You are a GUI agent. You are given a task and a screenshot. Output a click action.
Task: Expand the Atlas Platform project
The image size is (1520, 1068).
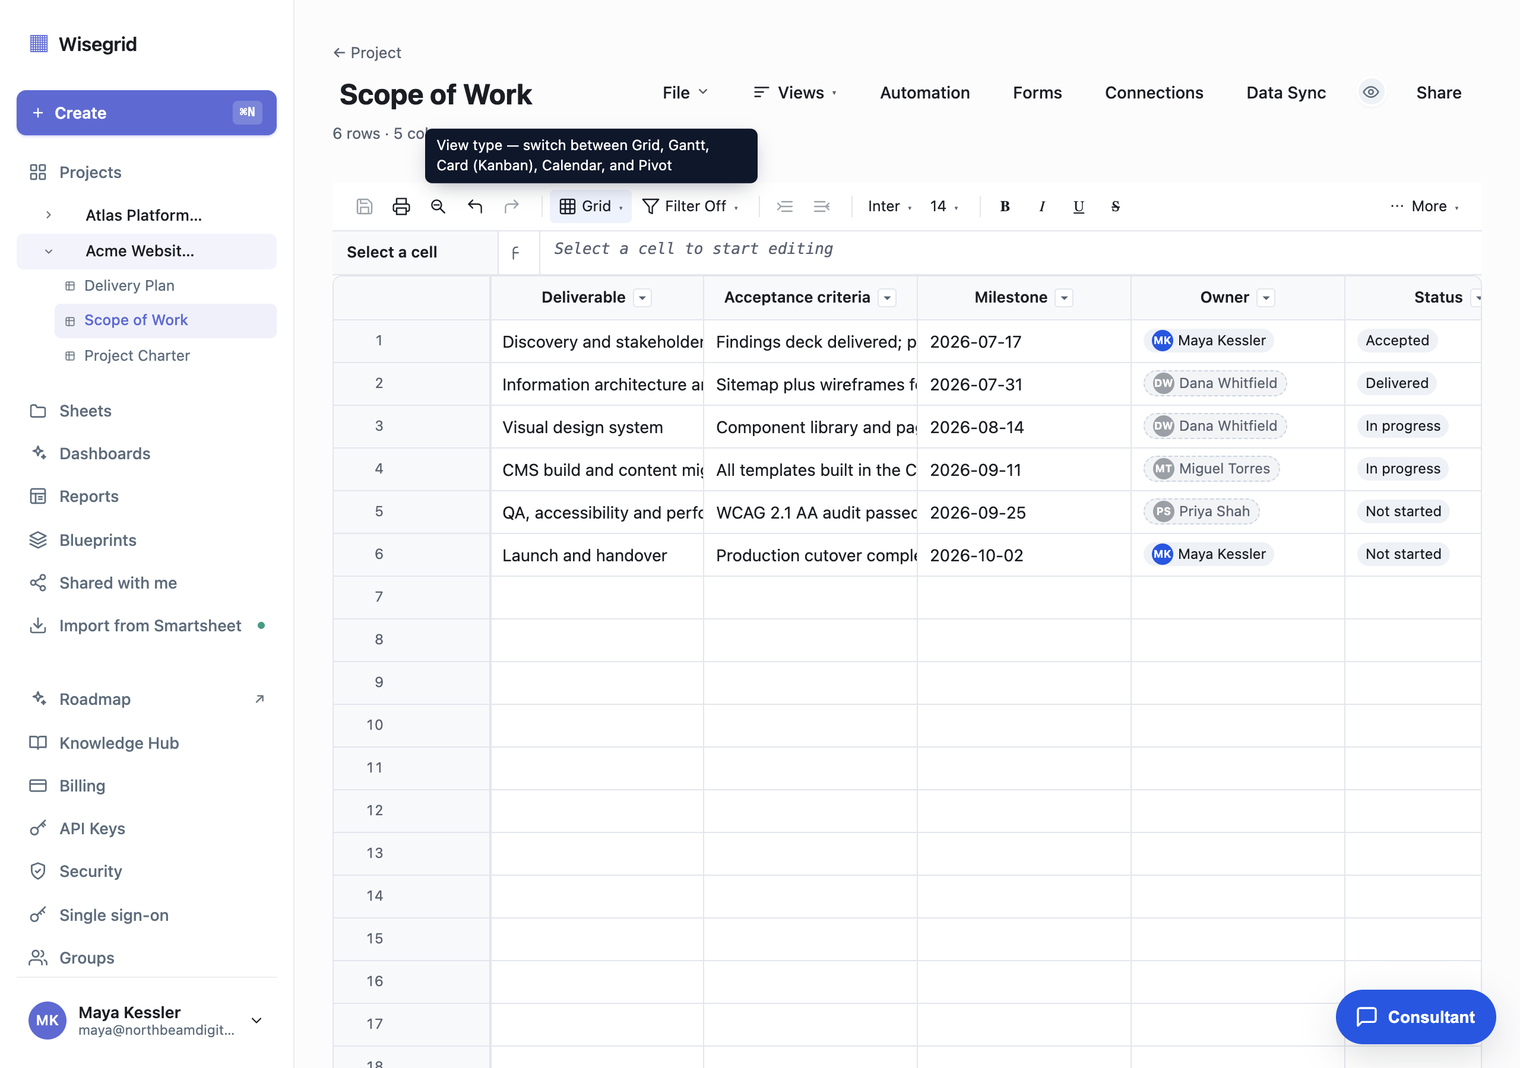coord(48,215)
